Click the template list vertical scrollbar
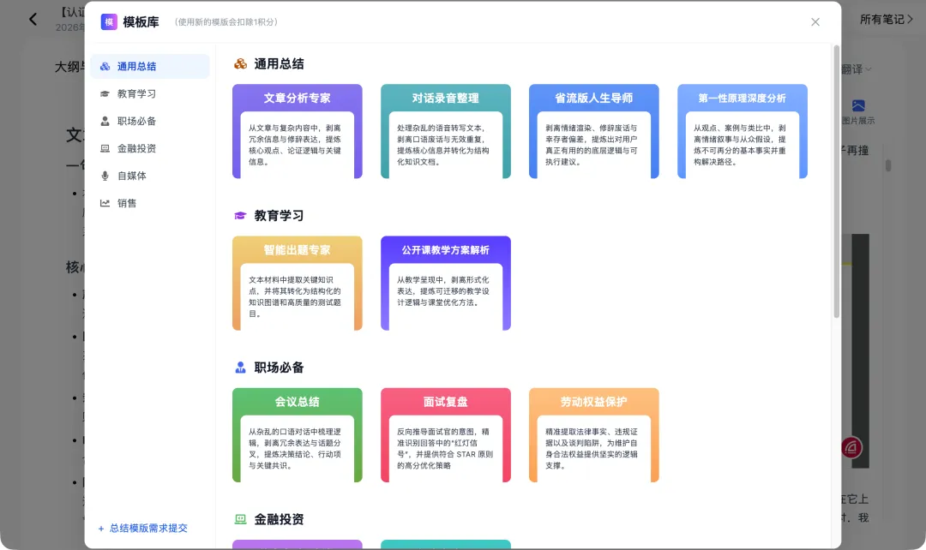This screenshot has height=550, width=926. [836, 180]
